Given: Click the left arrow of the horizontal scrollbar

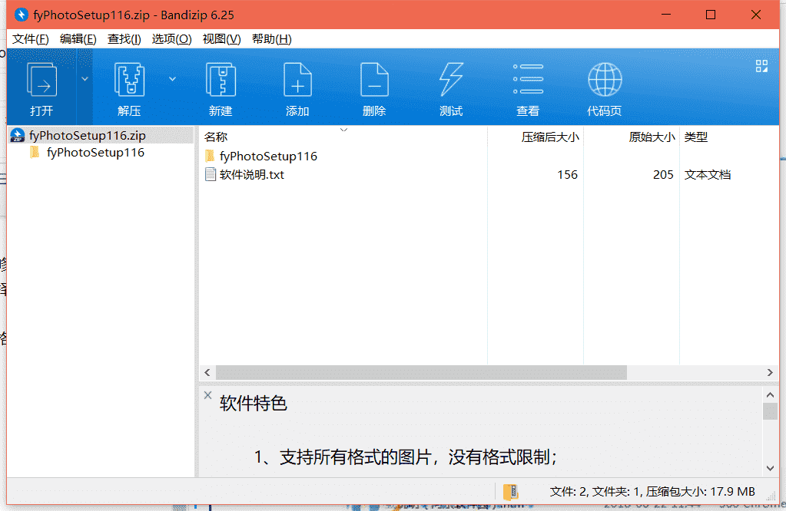Looking at the screenshot, I should (x=207, y=372).
